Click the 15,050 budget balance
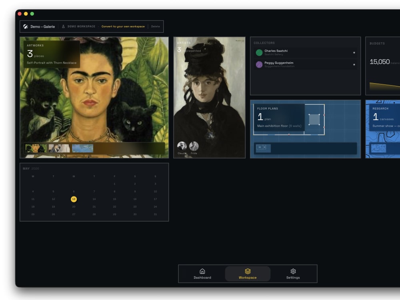The image size is (400, 300). point(380,62)
